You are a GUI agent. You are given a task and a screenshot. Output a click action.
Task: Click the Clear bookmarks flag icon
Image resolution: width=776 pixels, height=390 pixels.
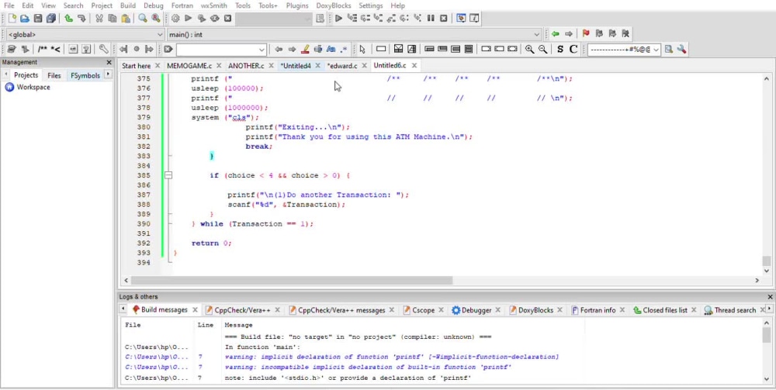(x=625, y=33)
